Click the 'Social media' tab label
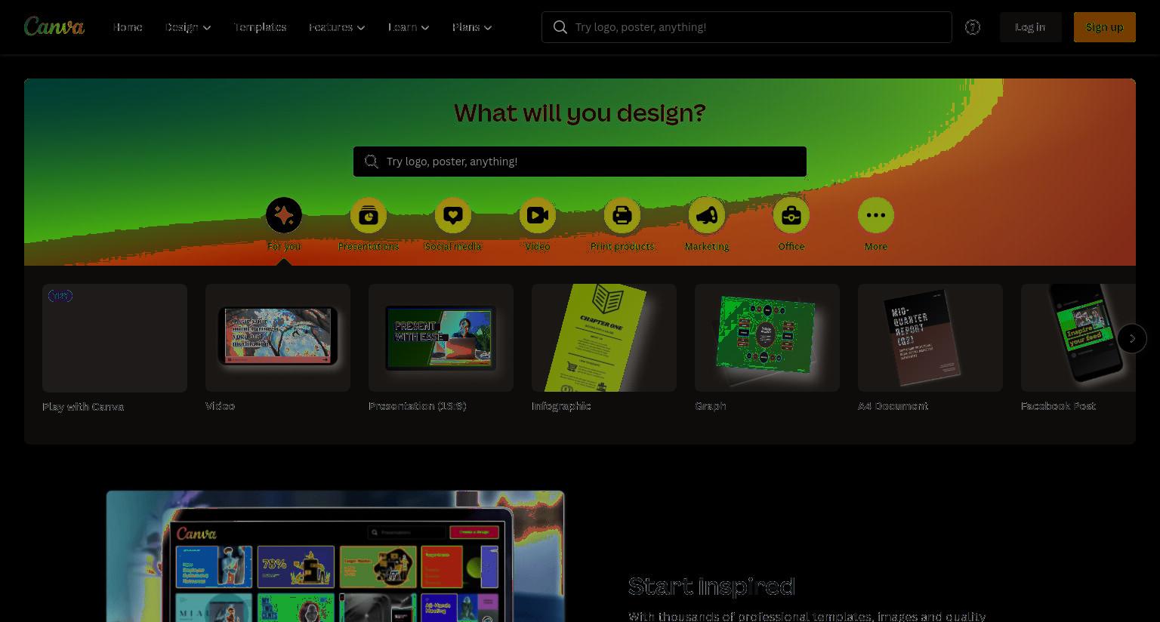The height and width of the screenshot is (622, 1160). tap(453, 246)
